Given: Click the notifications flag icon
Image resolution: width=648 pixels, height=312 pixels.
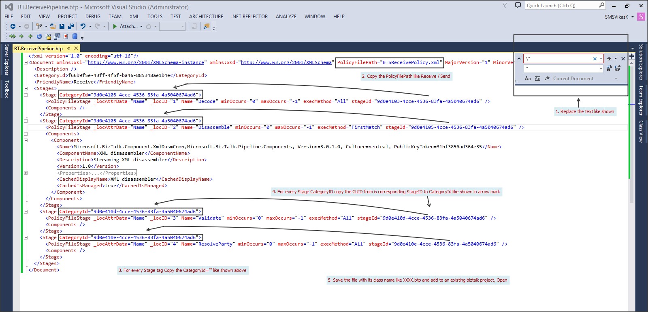Looking at the screenshot, I should tap(505, 5).
